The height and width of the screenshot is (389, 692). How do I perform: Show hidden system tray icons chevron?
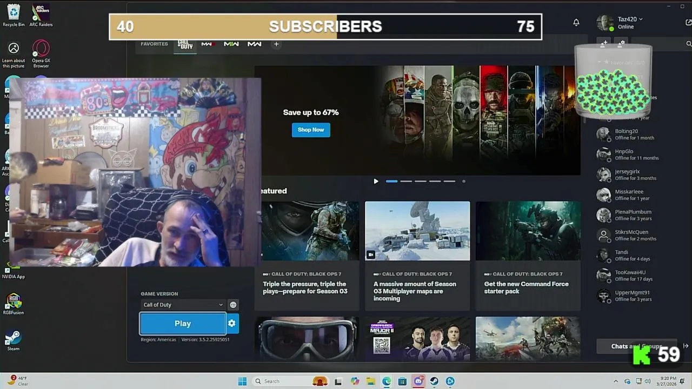[615, 381]
